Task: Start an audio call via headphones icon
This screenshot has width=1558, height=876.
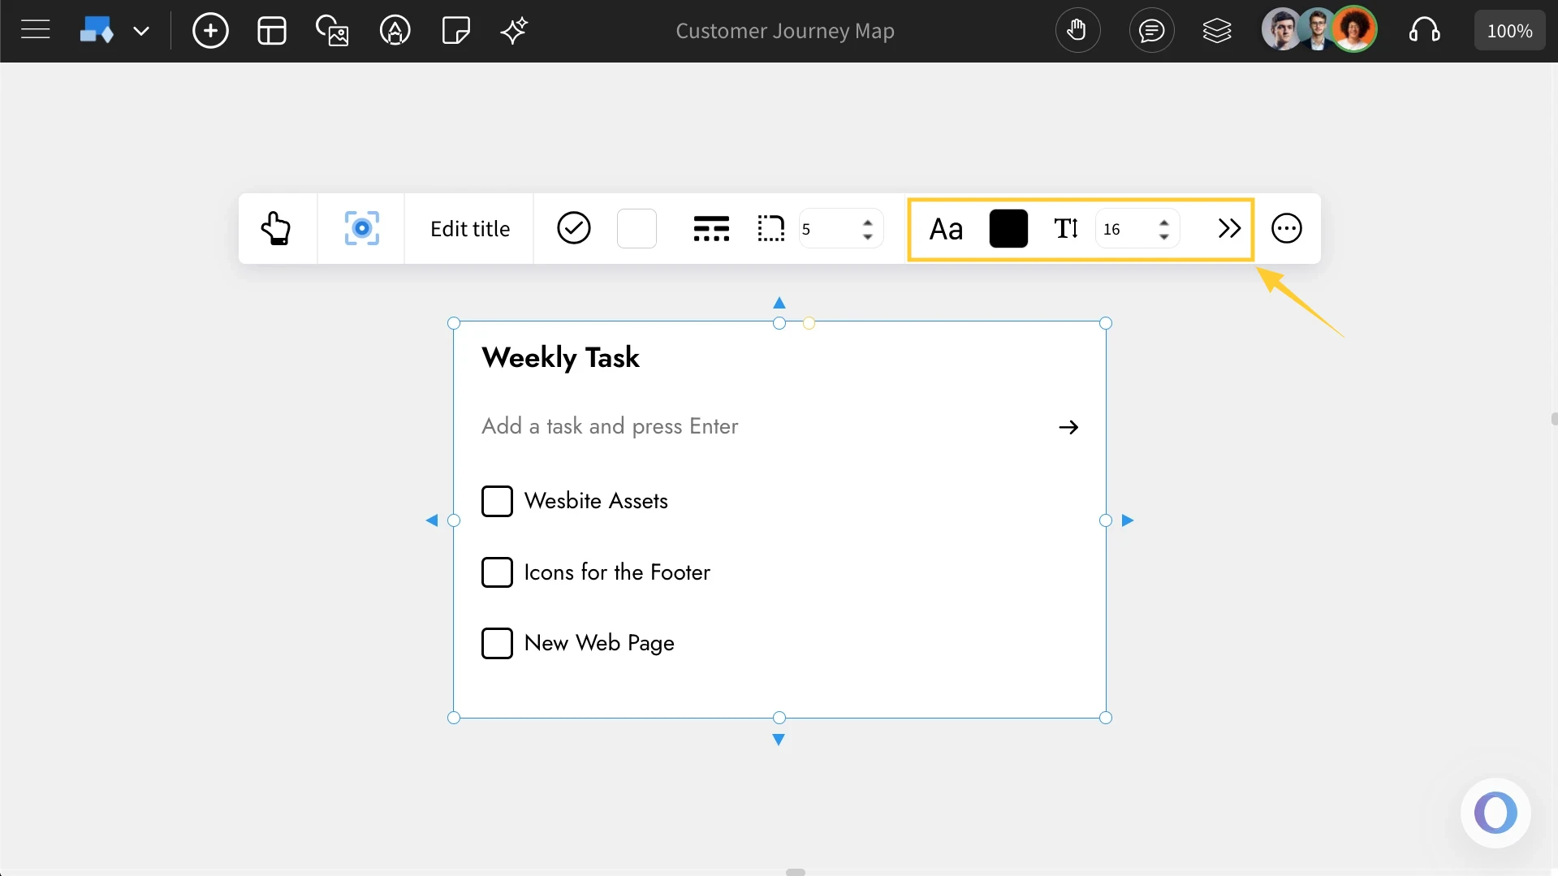Action: pyautogui.click(x=1425, y=30)
